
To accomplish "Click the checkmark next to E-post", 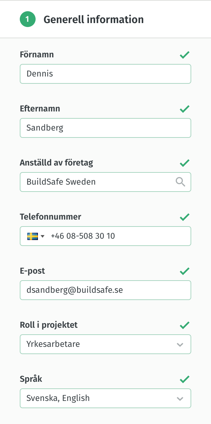I will [185, 271].
